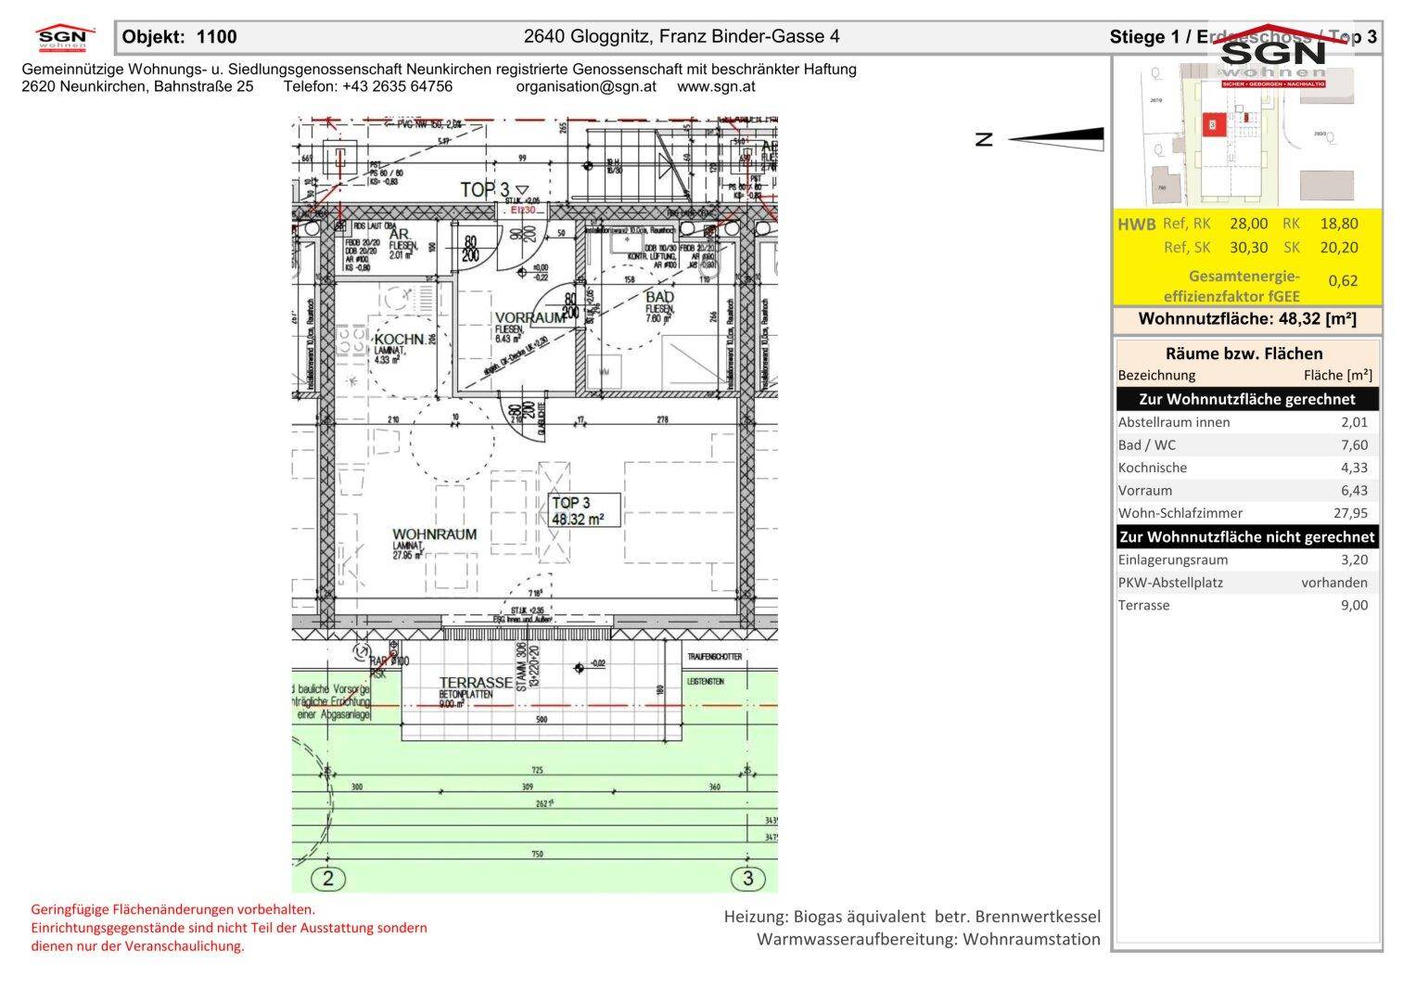The image size is (1416, 1002).
Task: Click the VORRAUM room label in floor plan
Action: point(530,317)
